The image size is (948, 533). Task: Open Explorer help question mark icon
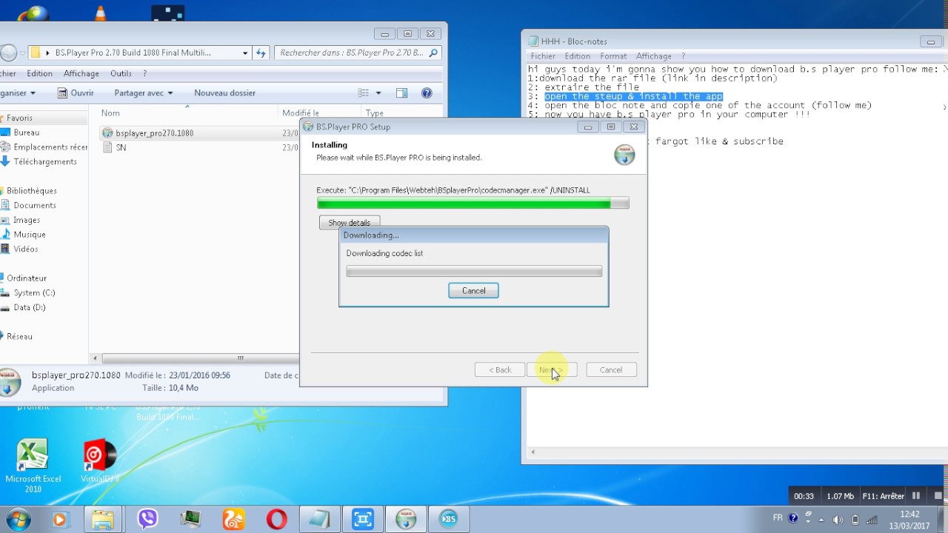427,93
